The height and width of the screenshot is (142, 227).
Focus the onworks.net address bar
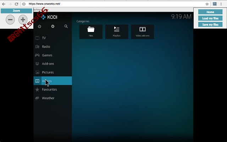click(x=116, y=4)
